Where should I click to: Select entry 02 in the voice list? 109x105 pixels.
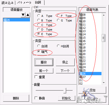90,84
